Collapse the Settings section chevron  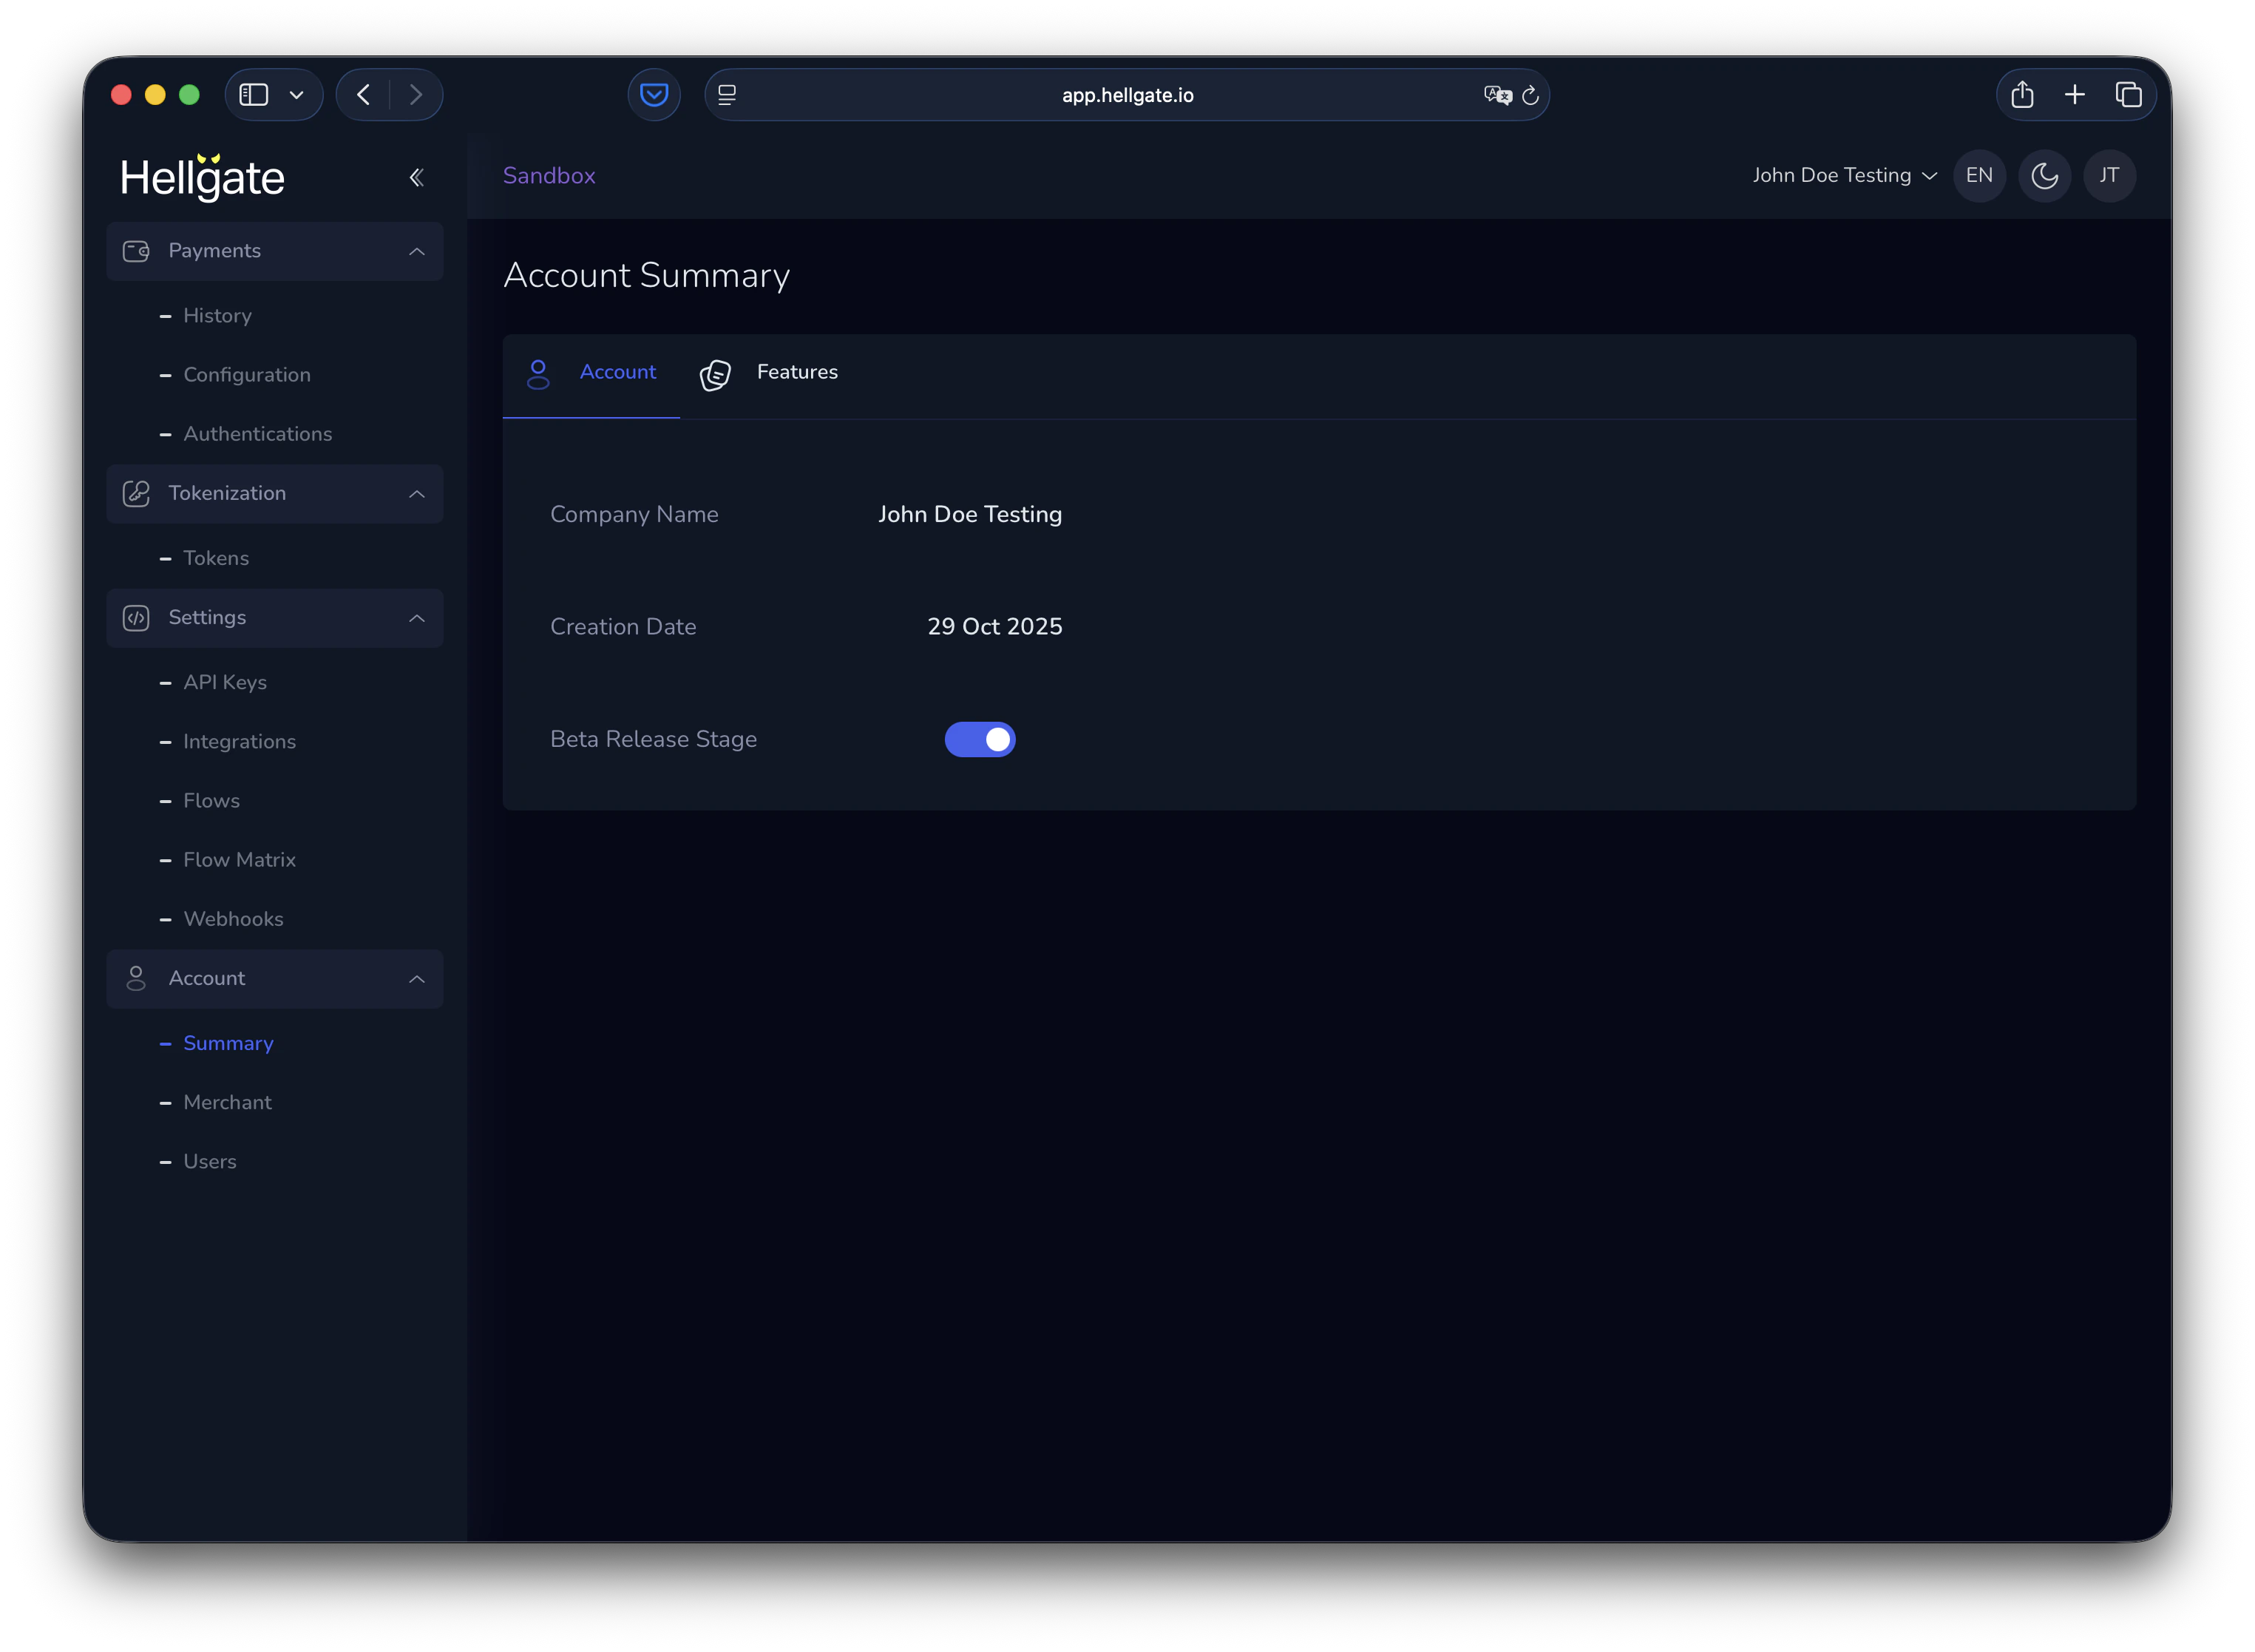pos(417,618)
